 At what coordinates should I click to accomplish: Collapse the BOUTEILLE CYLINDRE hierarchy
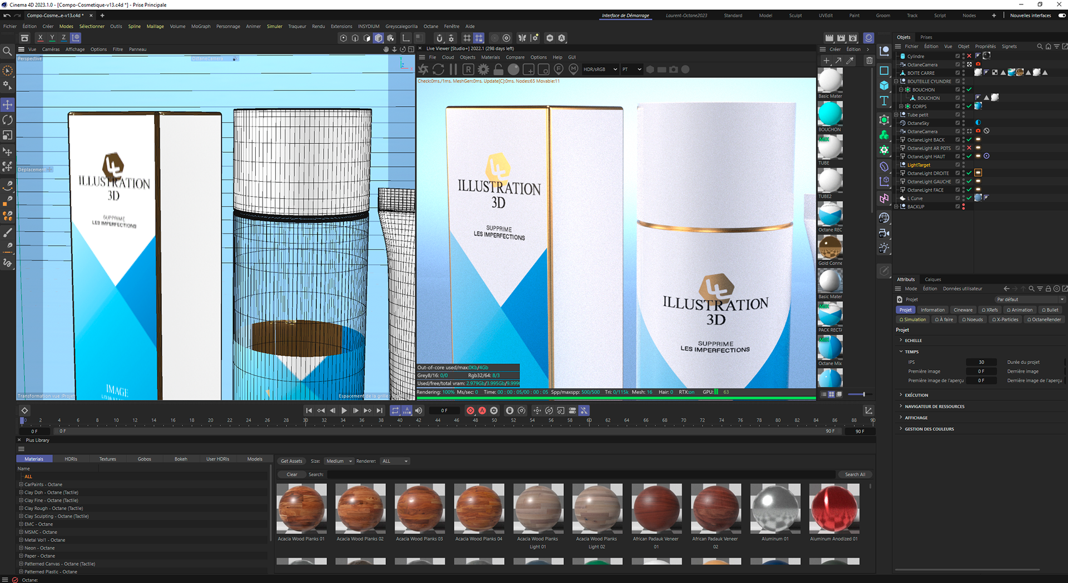click(896, 81)
